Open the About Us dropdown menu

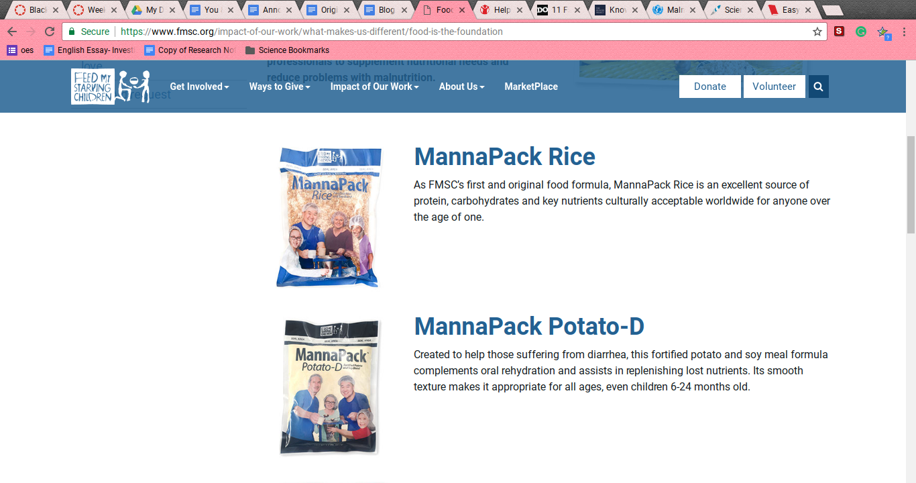pyautogui.click(x=461, y=87)
